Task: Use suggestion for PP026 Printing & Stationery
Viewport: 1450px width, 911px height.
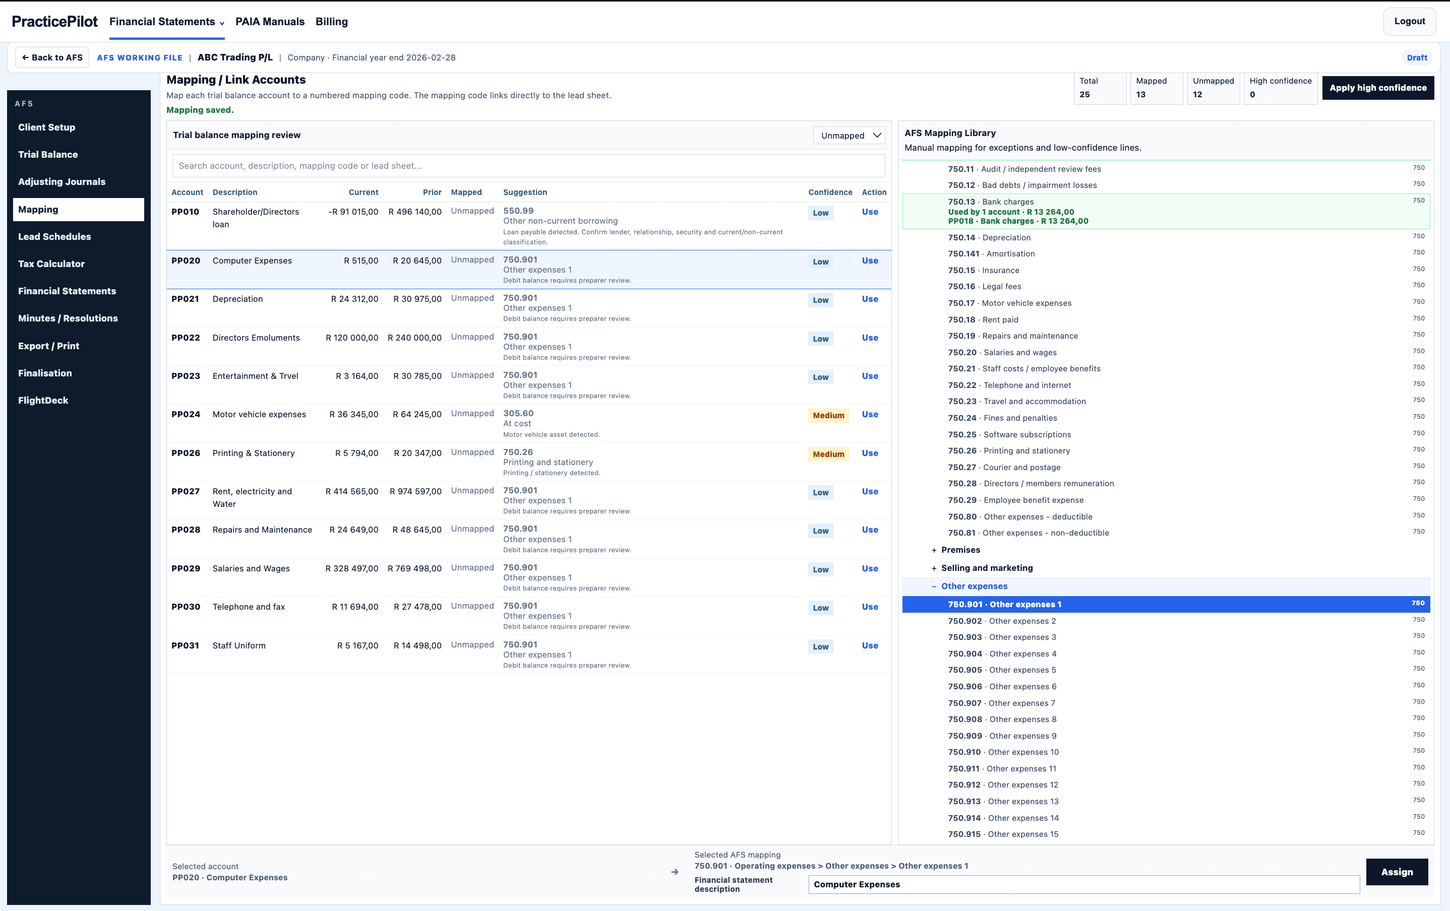Action: [870, 453]
